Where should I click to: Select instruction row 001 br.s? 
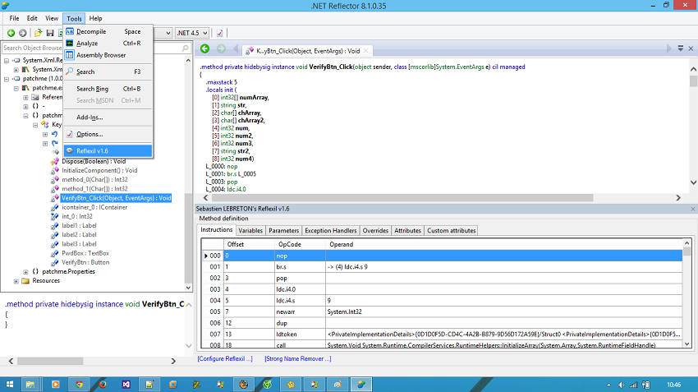(x=442, y=267)
